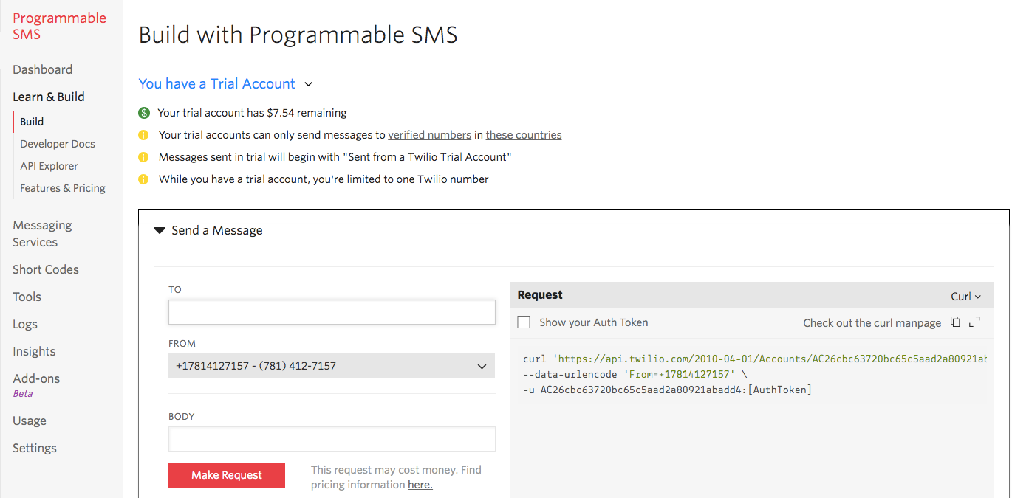This screenshot has width=1012, height=498.
Task: Click info icon about one Twilio number limit
Action: pos(143,179)
